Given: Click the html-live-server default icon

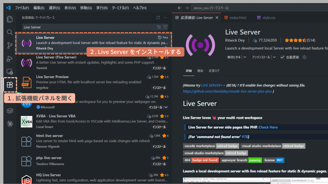Looking at the screenshot, I should 26,141.
